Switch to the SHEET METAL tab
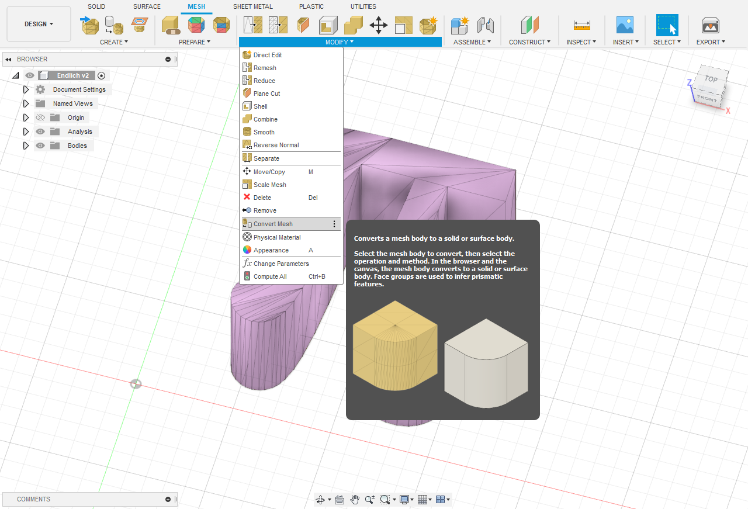 pyautogui.click(x=252, y=6)
